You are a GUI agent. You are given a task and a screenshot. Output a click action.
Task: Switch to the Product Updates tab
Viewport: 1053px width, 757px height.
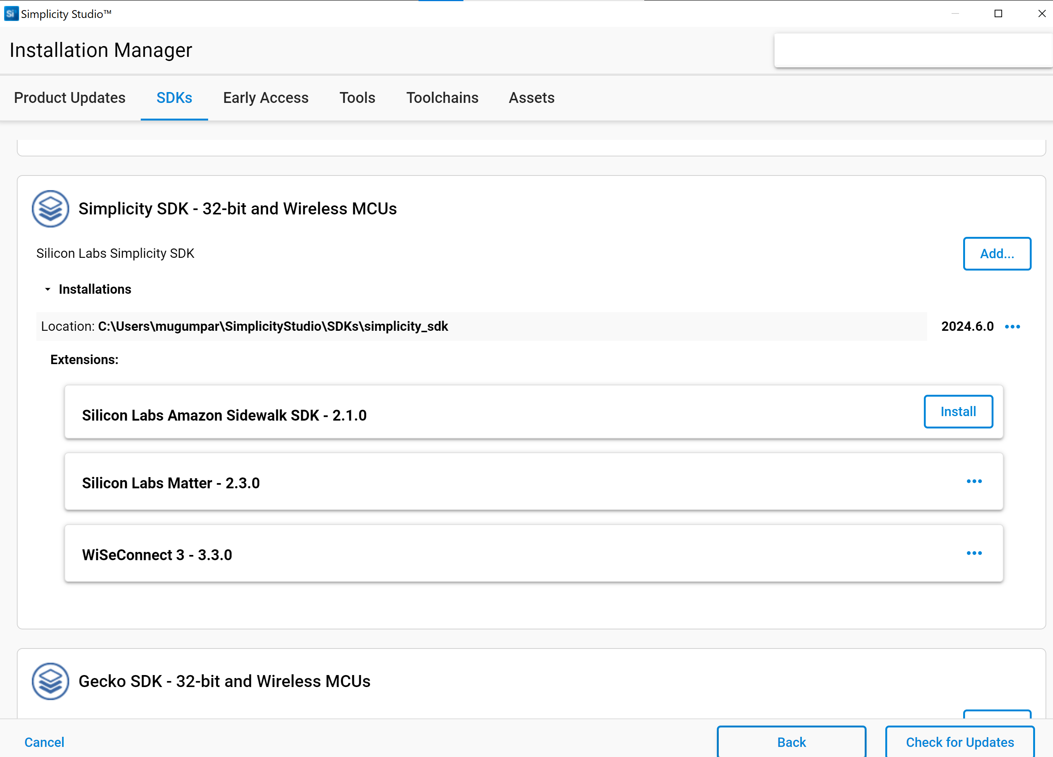point(70,97)
